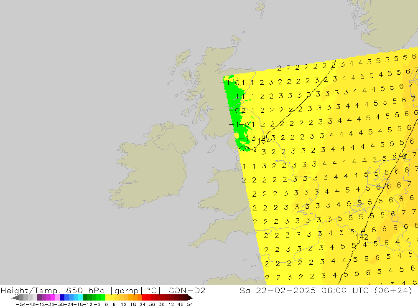
Task: Click the dark brown right arrow end of the color scale
Action: point(190,298)
